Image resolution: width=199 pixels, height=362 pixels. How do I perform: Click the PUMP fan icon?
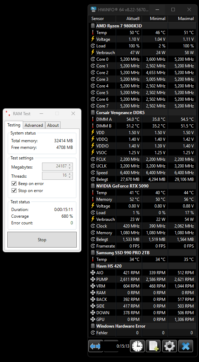93,279
